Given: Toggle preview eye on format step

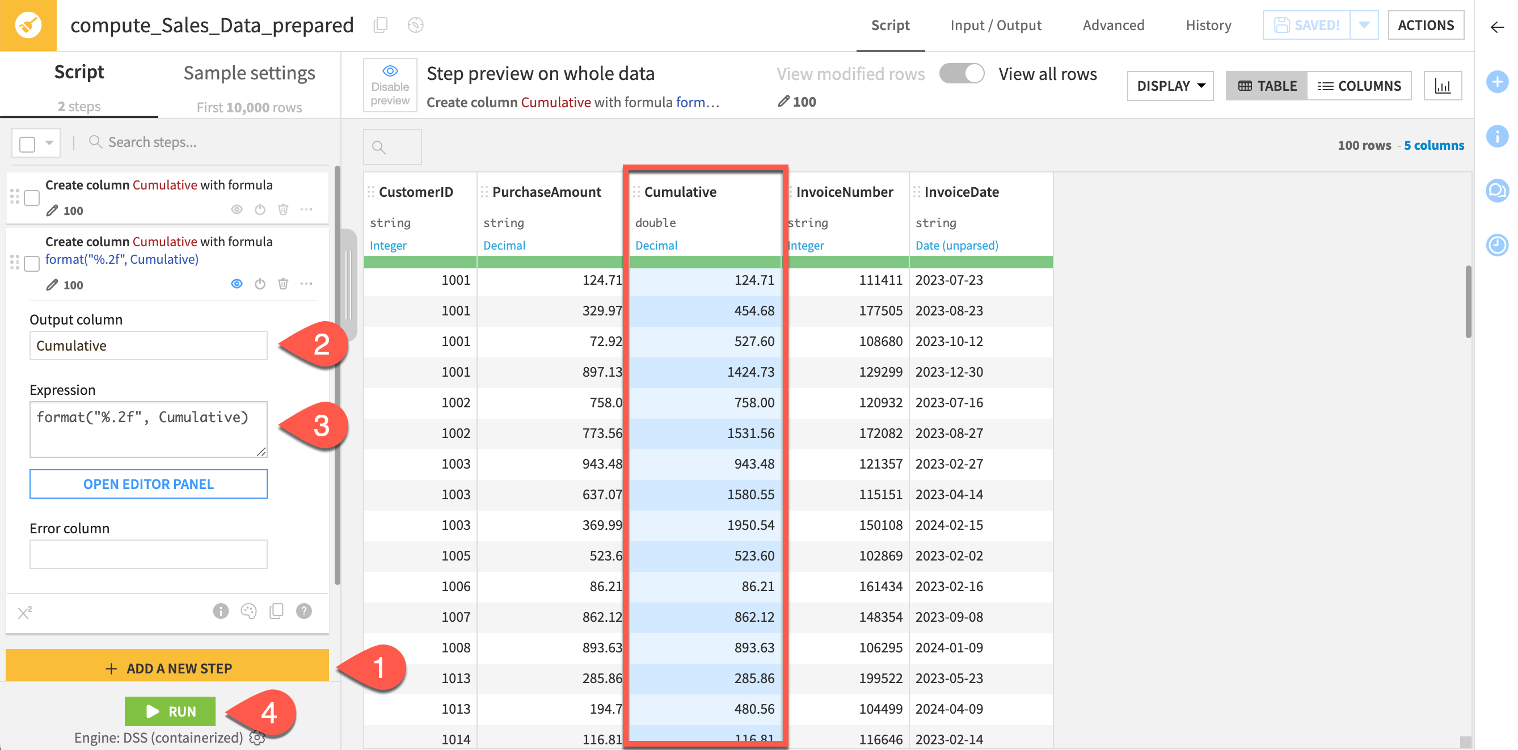Looking at the screenshot, I should point(237,284).
